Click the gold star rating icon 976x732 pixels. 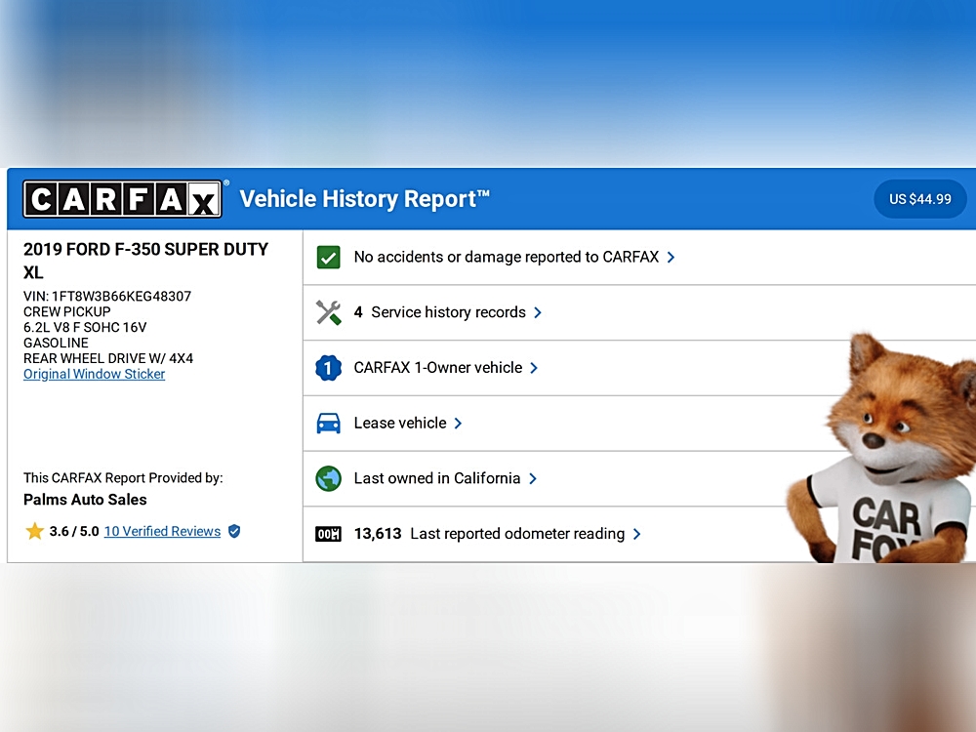[34, 531]
